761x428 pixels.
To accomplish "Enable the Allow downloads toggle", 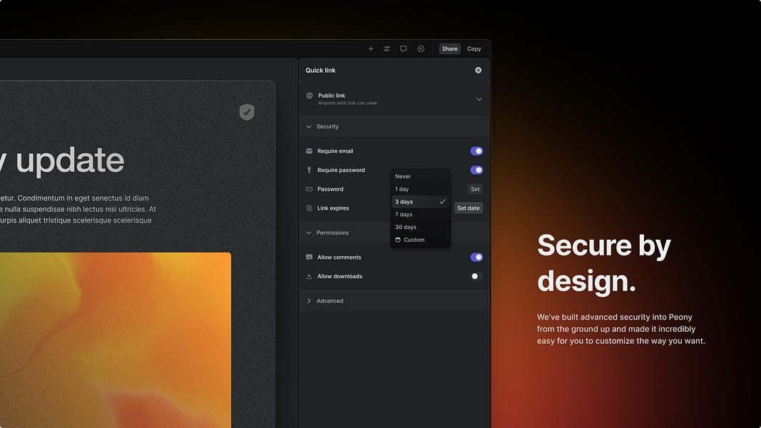I will click(x=476, y=276).
